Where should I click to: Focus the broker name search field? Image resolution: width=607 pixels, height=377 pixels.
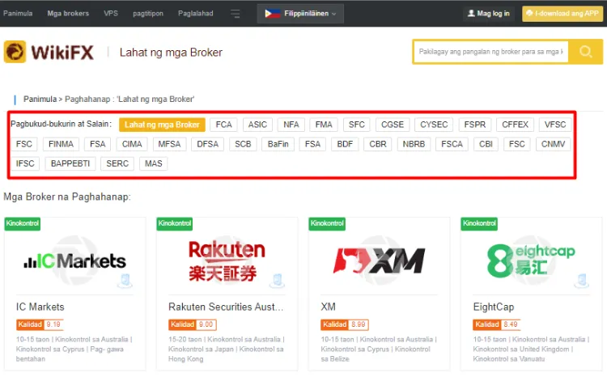coord(491,52)
